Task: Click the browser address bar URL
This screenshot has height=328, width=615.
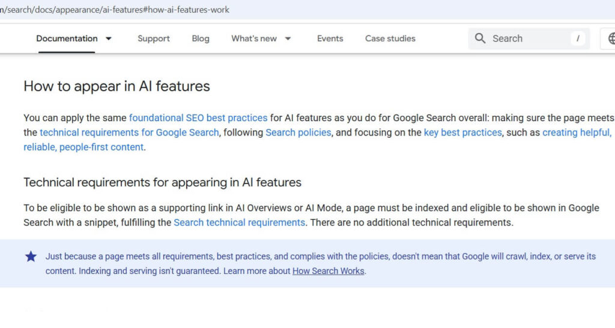Action: pos(114,10)
